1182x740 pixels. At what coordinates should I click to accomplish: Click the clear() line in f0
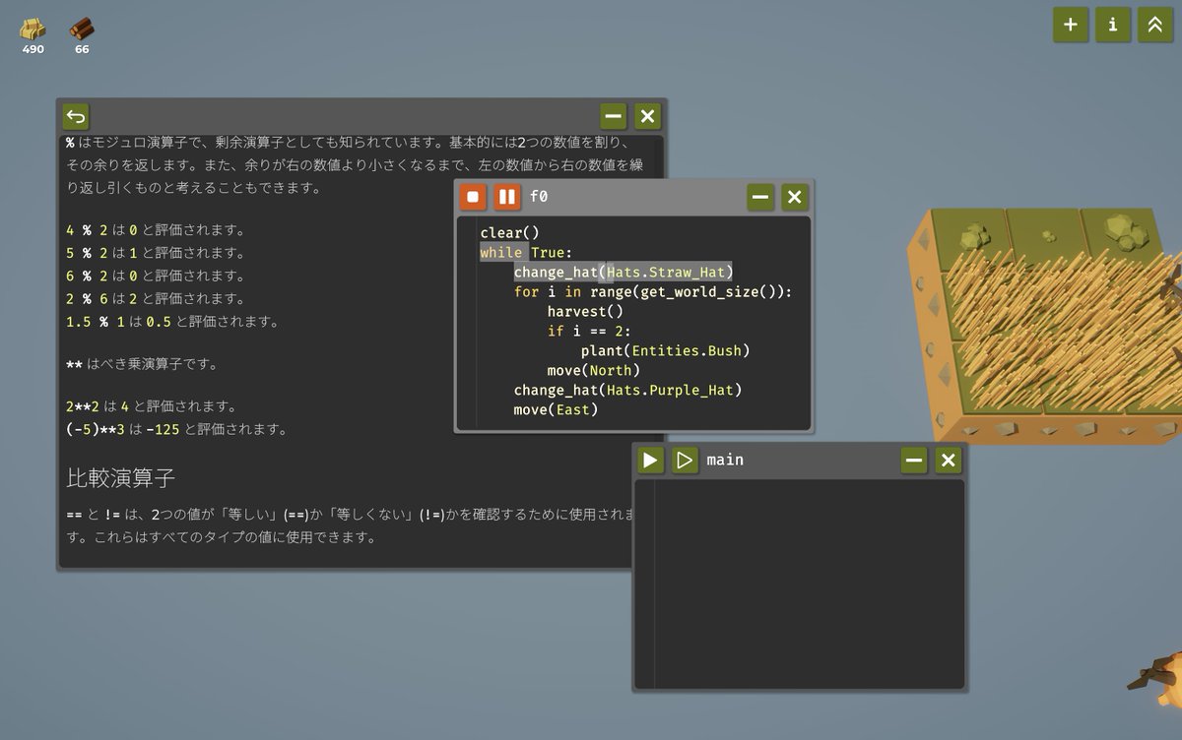[x=510, y=233]
